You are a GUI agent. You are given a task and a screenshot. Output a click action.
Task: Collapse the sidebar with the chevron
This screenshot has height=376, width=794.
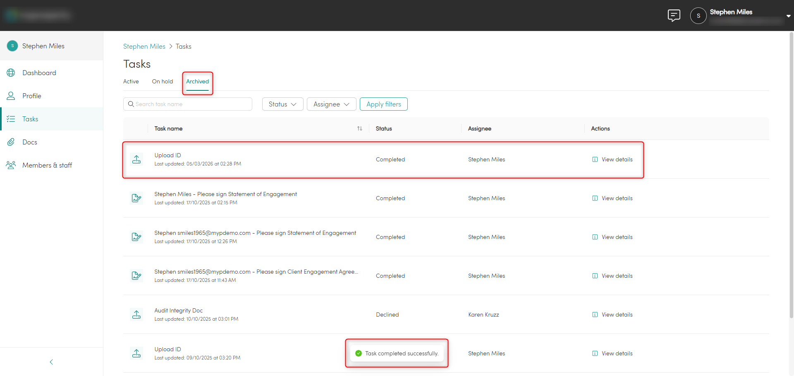[x=51, y=362]
